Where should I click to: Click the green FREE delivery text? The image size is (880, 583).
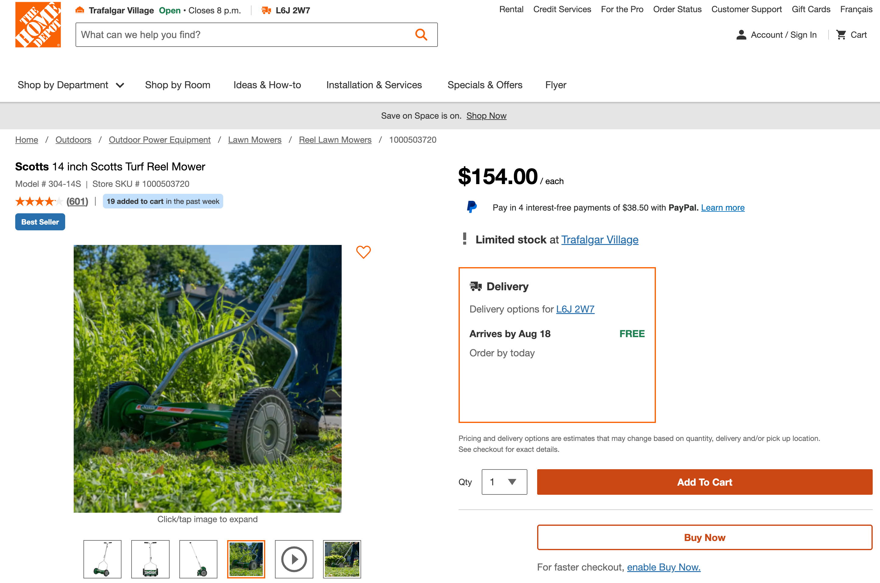click(x=632, y=334)
